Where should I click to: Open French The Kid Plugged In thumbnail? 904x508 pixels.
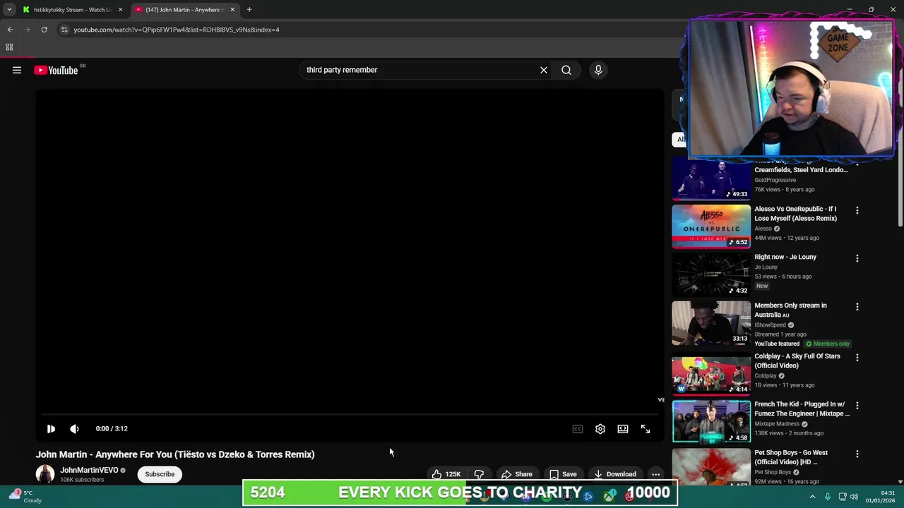point(711,422)
